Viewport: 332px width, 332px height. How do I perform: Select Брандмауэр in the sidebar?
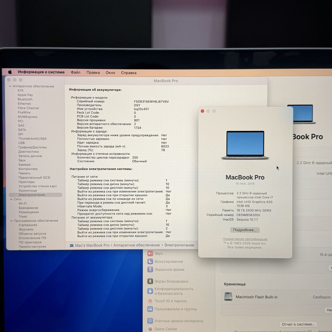29,208
